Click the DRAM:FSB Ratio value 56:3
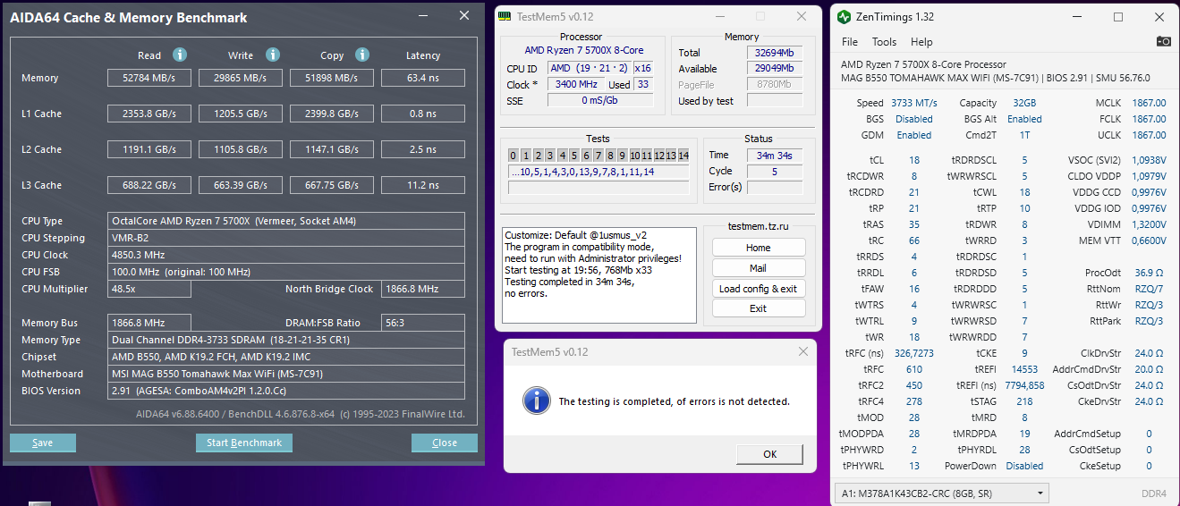 pos(423,323)
